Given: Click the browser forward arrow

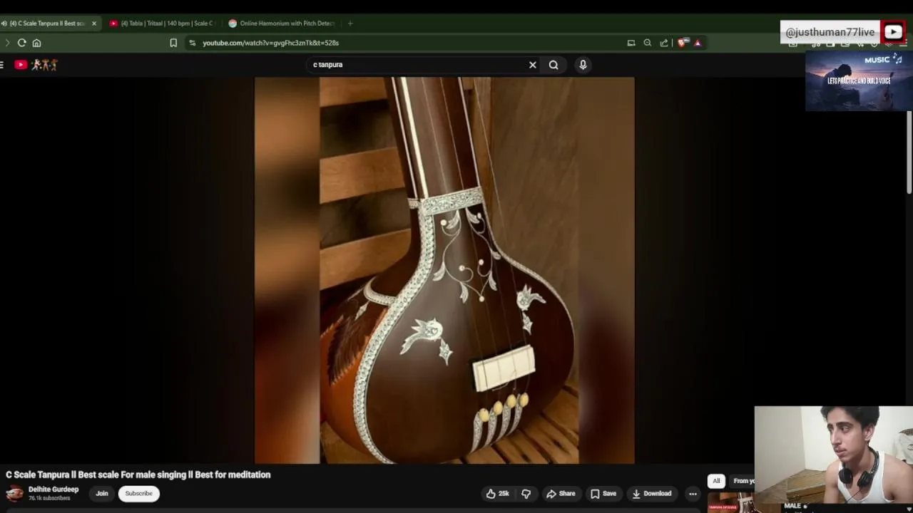Looking at the screenshot, I should click(7, 43).
